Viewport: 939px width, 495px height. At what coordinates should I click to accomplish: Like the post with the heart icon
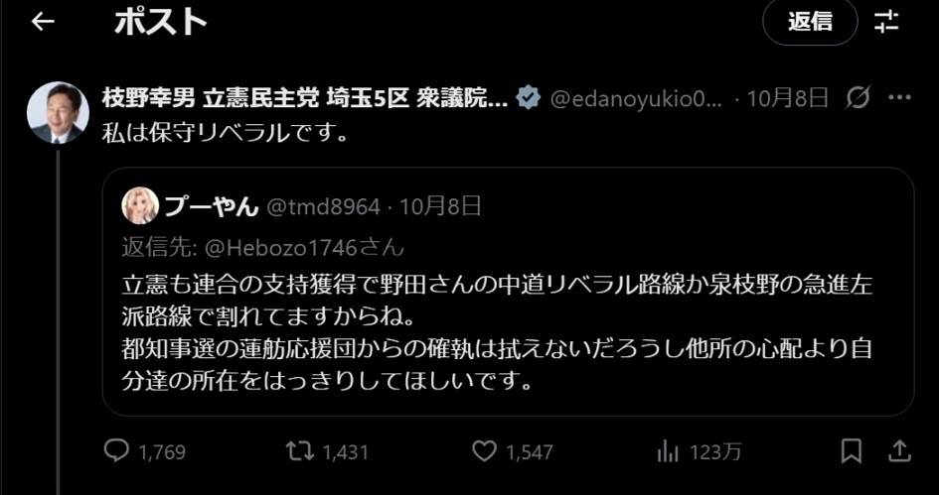pos(484,451)
